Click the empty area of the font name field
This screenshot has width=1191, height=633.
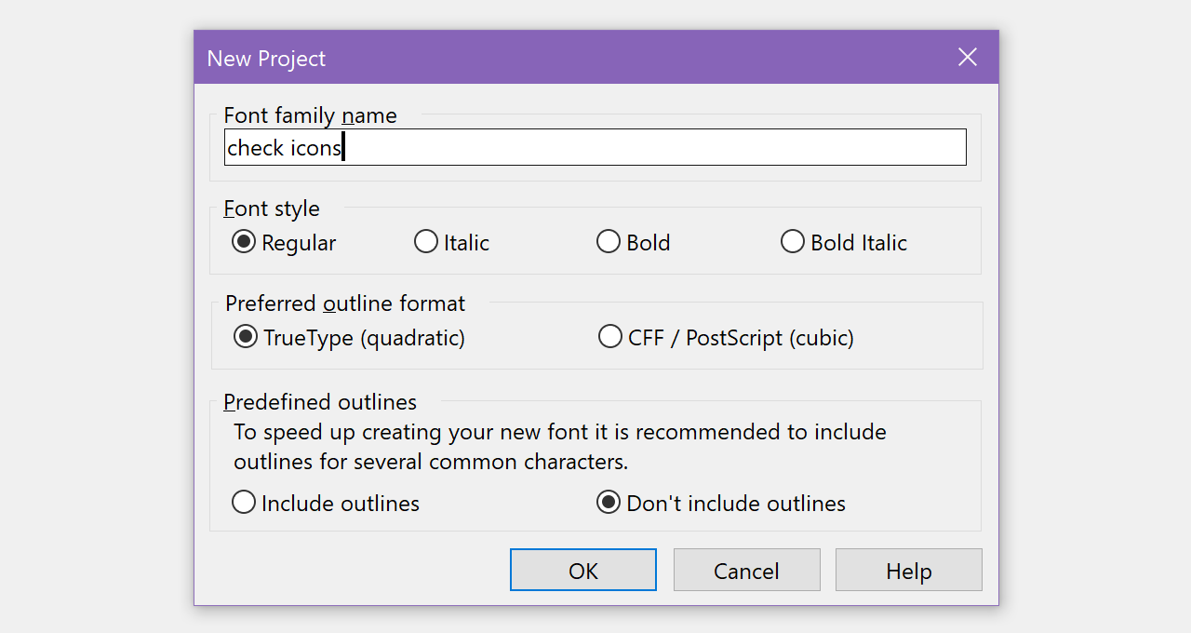[x=651, y=148]
